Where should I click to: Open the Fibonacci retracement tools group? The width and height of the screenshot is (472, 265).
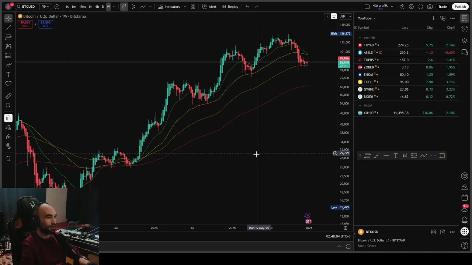click(x=8, y=37)
